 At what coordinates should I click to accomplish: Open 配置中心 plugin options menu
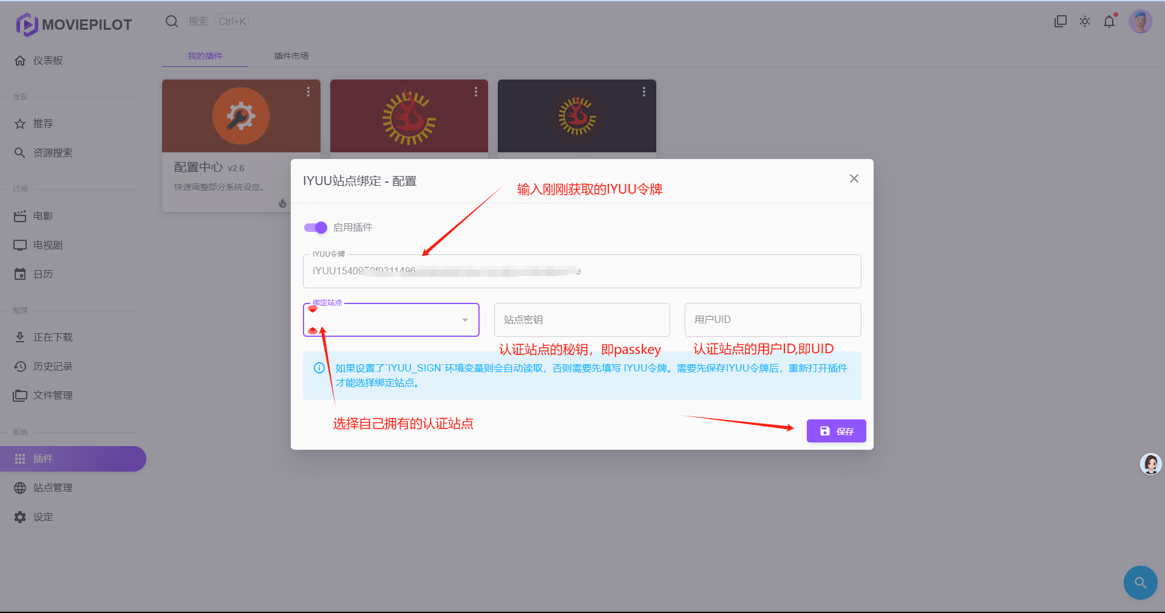[308, 92]
